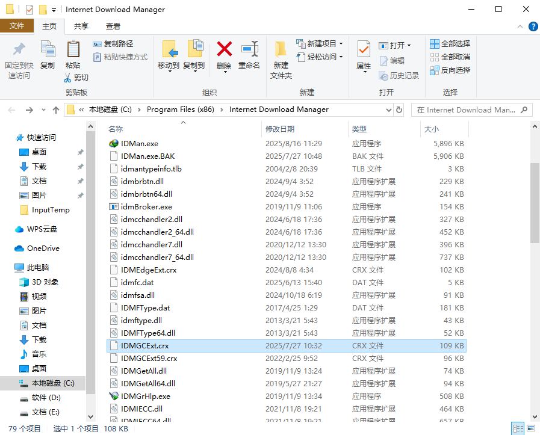Image resolution: width=540 pixels, height=435 pixels.
Task: Open 软件 (D:) drive
Action: coord(40,398)
